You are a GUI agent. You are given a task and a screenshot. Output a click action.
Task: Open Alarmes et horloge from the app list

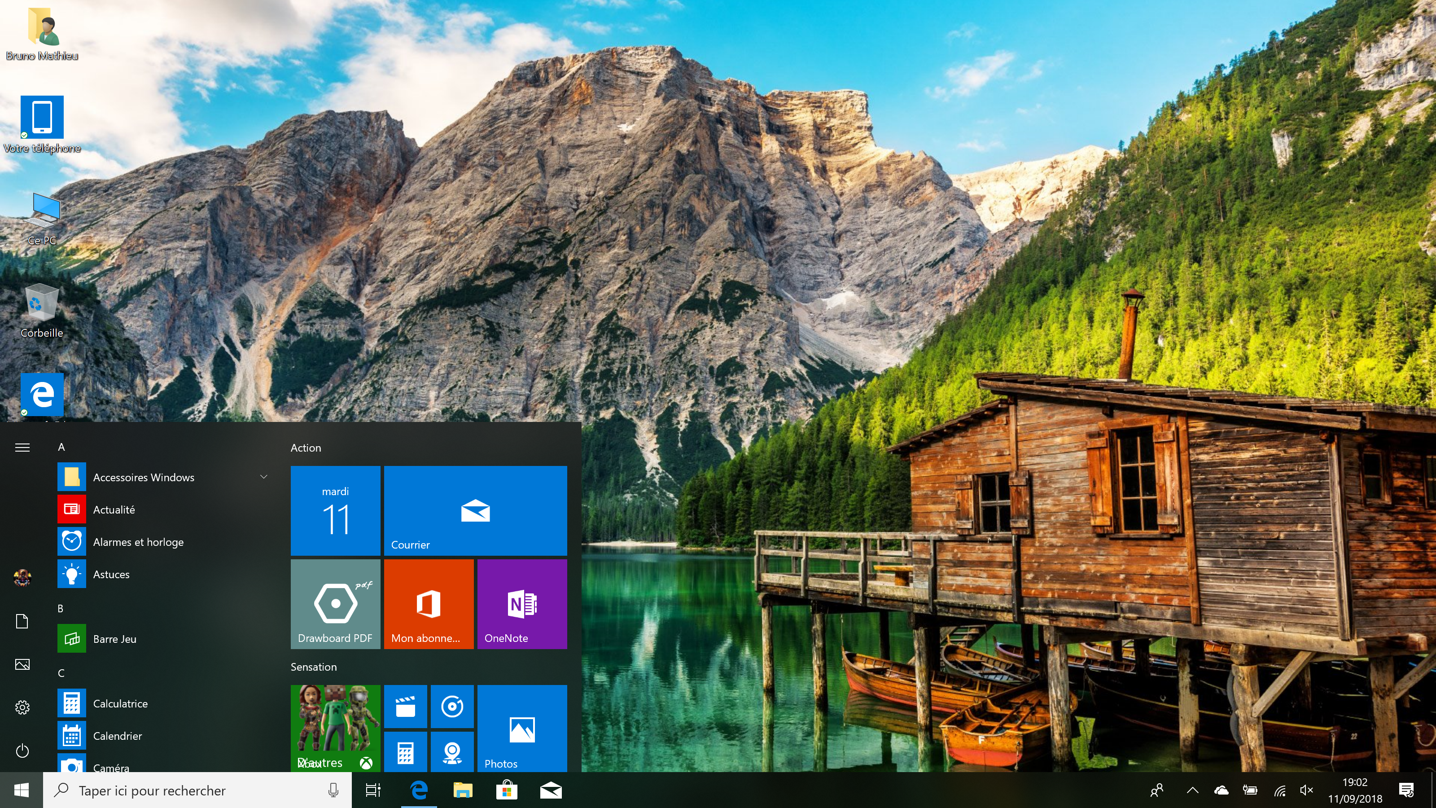point(138,541)
